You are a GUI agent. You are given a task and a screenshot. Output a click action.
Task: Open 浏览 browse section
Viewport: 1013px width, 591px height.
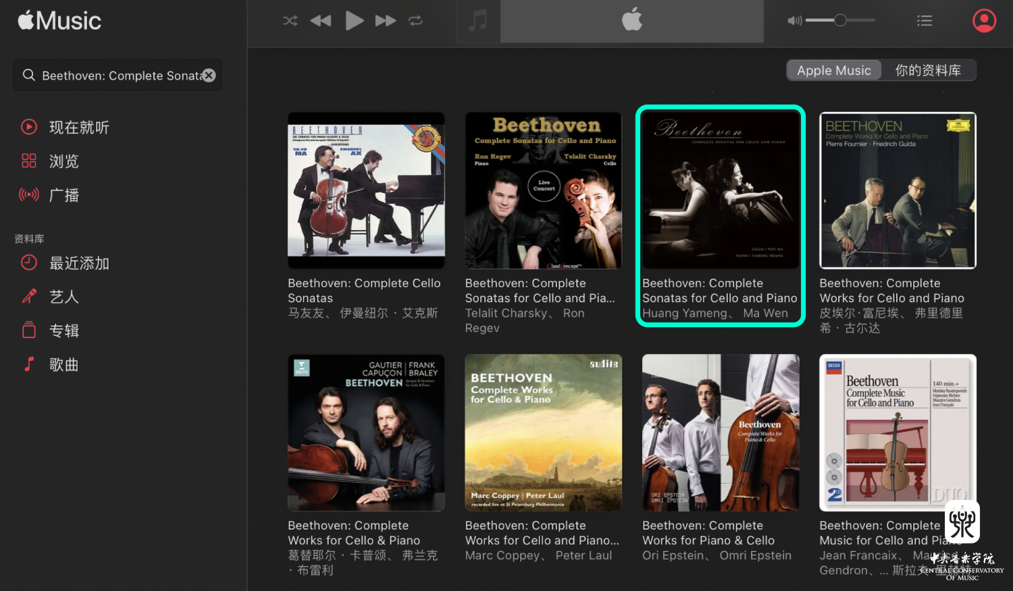[x=64, y=161]
